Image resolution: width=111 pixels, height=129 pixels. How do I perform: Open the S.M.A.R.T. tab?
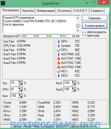coord(81,11)
